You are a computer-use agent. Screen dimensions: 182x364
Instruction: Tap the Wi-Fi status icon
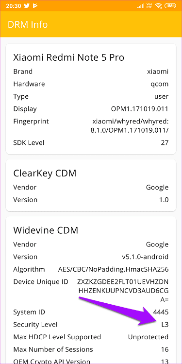(x=158, y=6)
